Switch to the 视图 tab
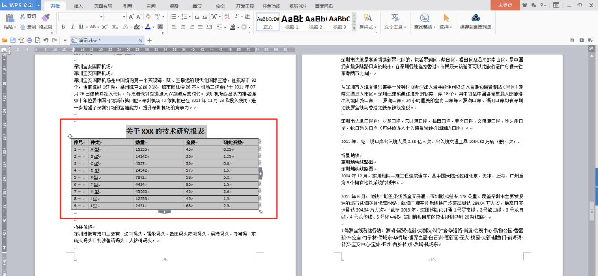The width and height of the screenshot is (598, 276). click(174, 6)
